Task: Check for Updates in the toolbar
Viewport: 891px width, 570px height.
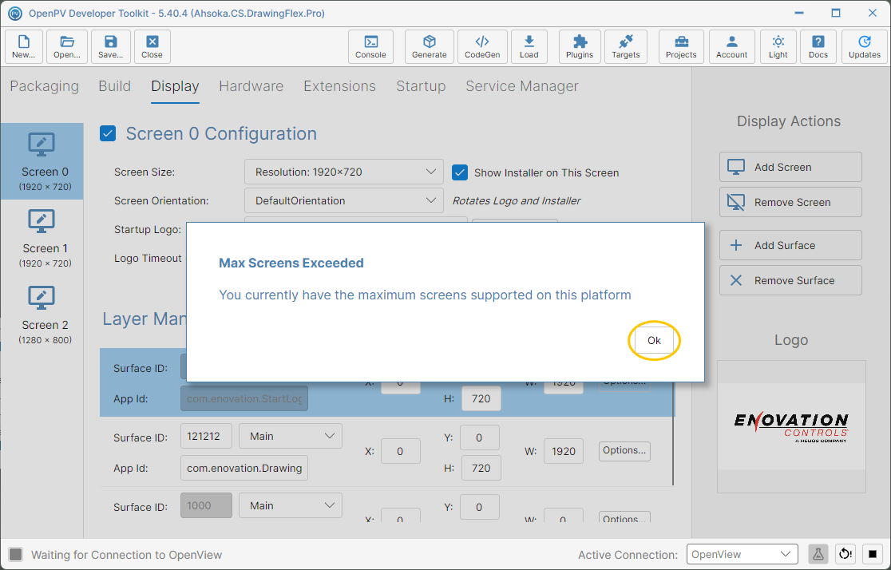Action: click(x=865, y=46)
